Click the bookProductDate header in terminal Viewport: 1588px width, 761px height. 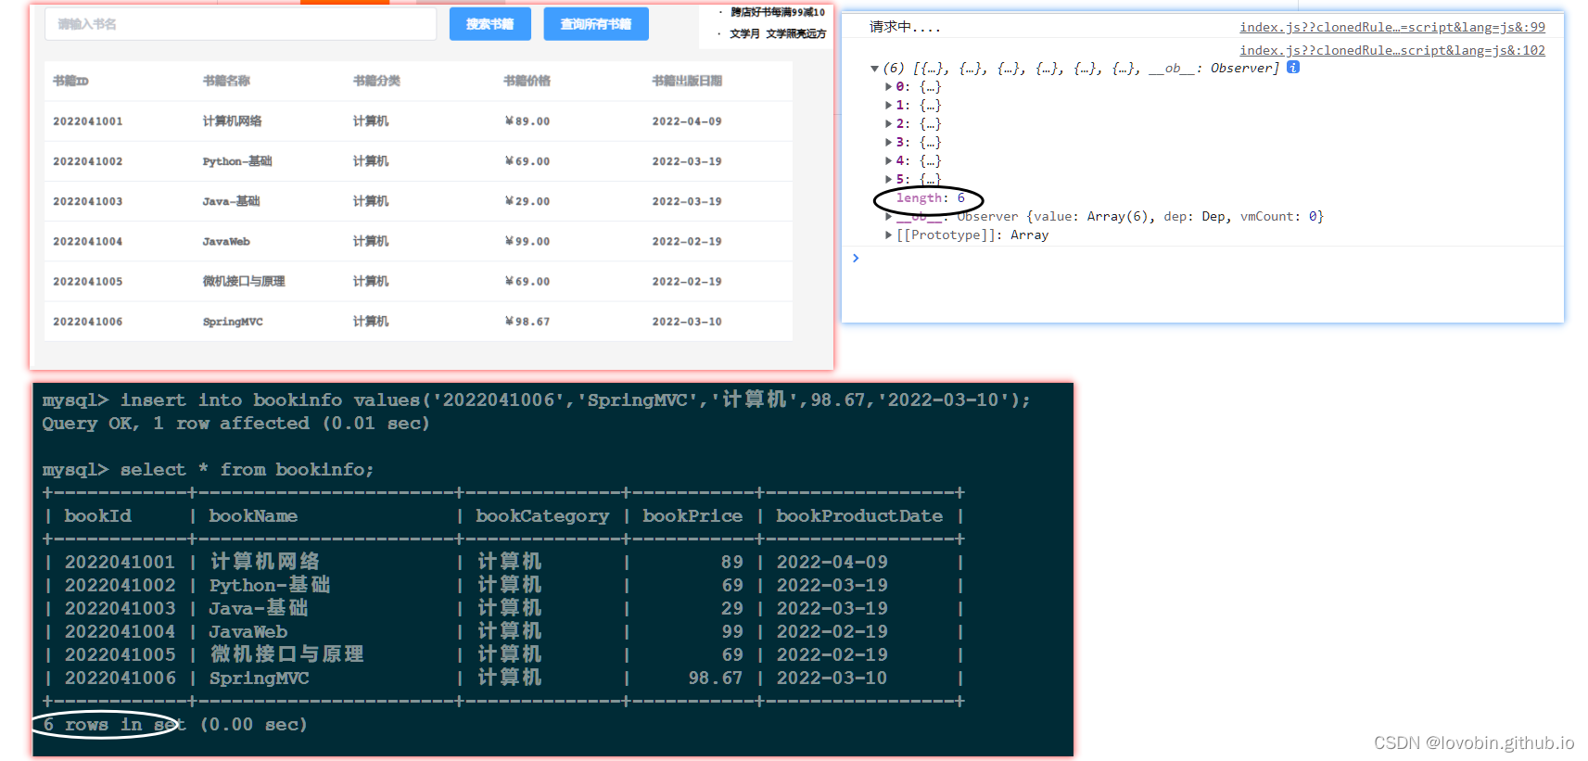point(859,516)
